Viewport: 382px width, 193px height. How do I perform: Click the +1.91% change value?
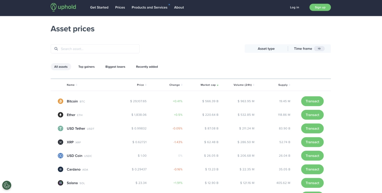178,183
